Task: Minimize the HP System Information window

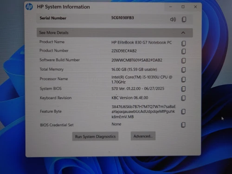Action: [x=170, y=7]
